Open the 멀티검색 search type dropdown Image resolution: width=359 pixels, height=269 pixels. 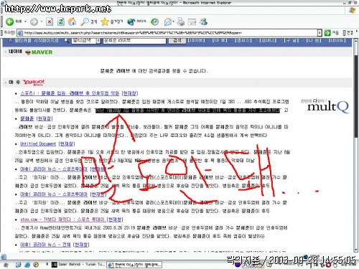pyautogui.click(x=86, y=41)
